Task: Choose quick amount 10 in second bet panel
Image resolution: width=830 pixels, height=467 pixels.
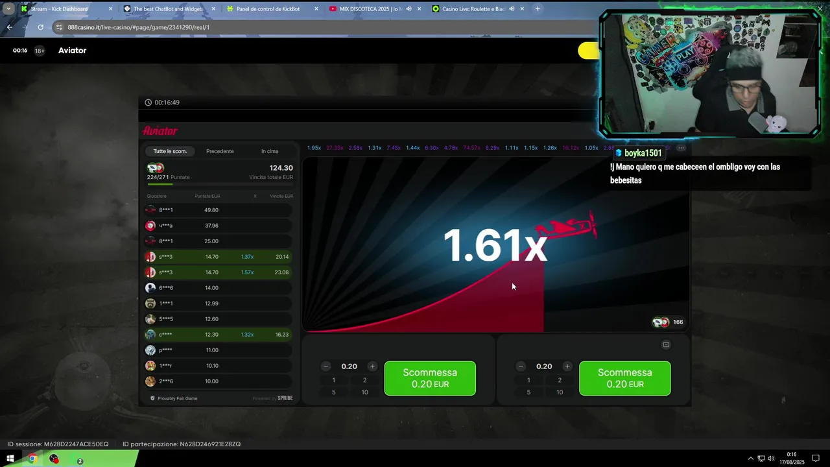Action: (x=560, y=392)
